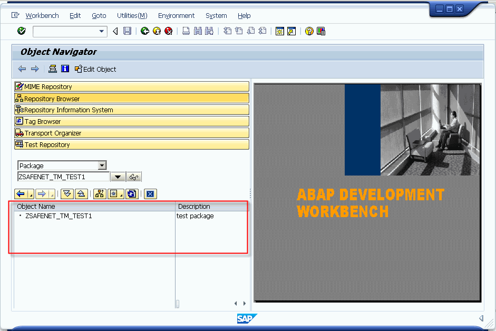Open the System menu
Screen dimensions: 496x331
[x=216, y=15]
